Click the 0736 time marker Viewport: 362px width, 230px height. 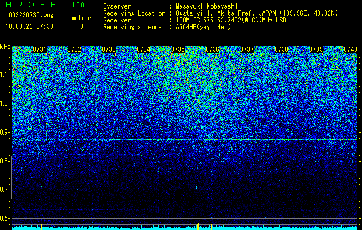[x=212, y=49]
